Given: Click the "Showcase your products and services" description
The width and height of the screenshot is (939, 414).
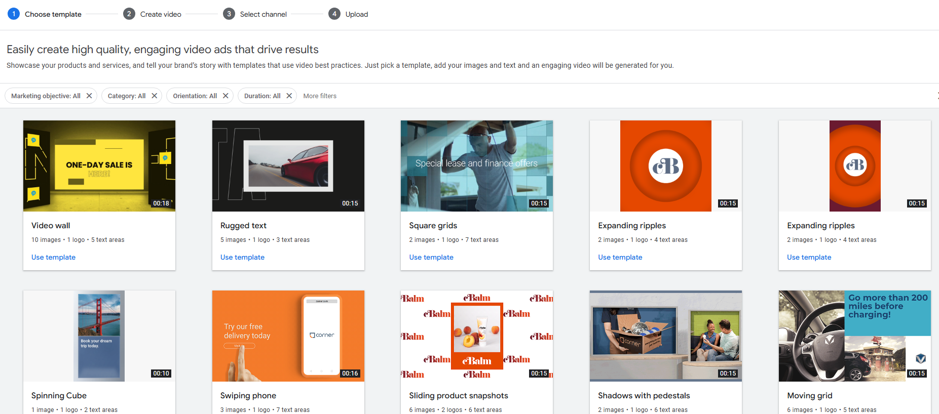Looking at the screenshot, I should pos(340,65).
